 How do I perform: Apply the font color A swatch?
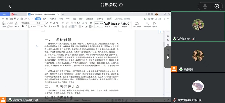[54, 26]
